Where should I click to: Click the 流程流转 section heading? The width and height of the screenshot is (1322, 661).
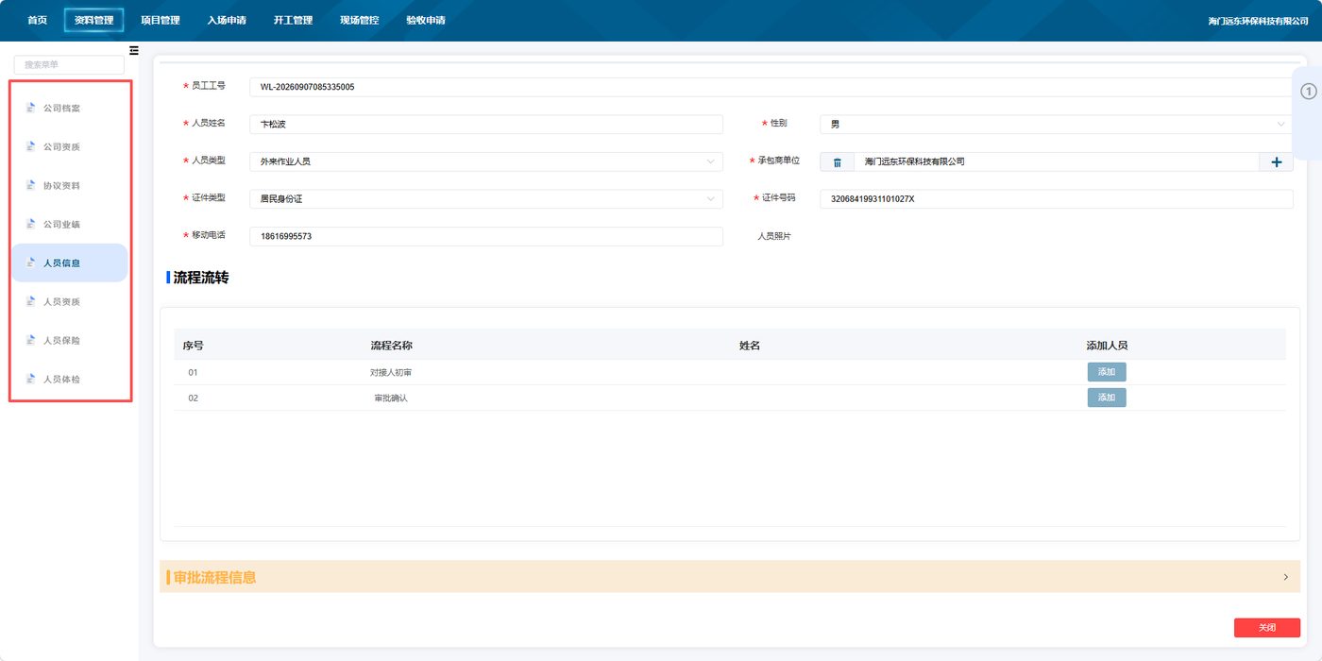(x=201, y=278)
